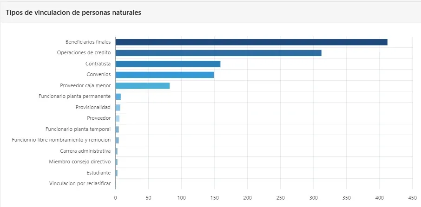Click the x-axis value 350
Image resolution: width=421 pixels, height=207 pixels.
(x=346, y=198)
